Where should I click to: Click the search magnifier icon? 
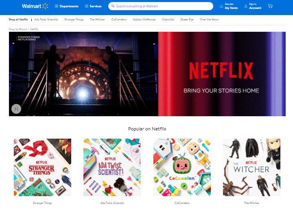click(x=113, y=7)
